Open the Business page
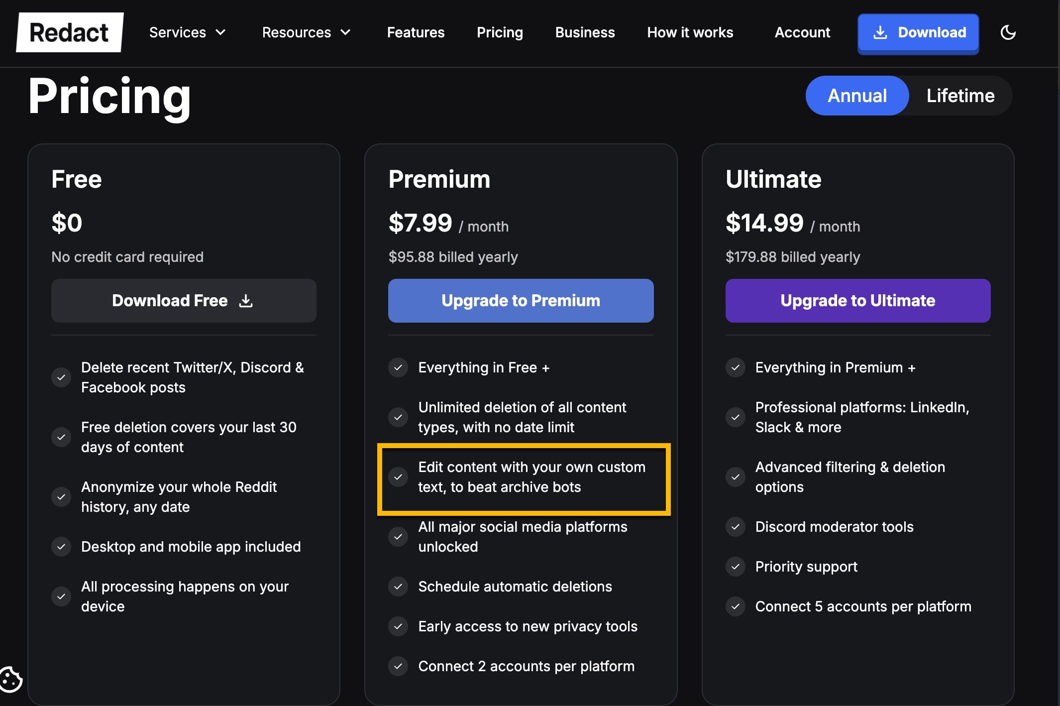The height and width of the screenshot is (706, 1060). (585, 32)
